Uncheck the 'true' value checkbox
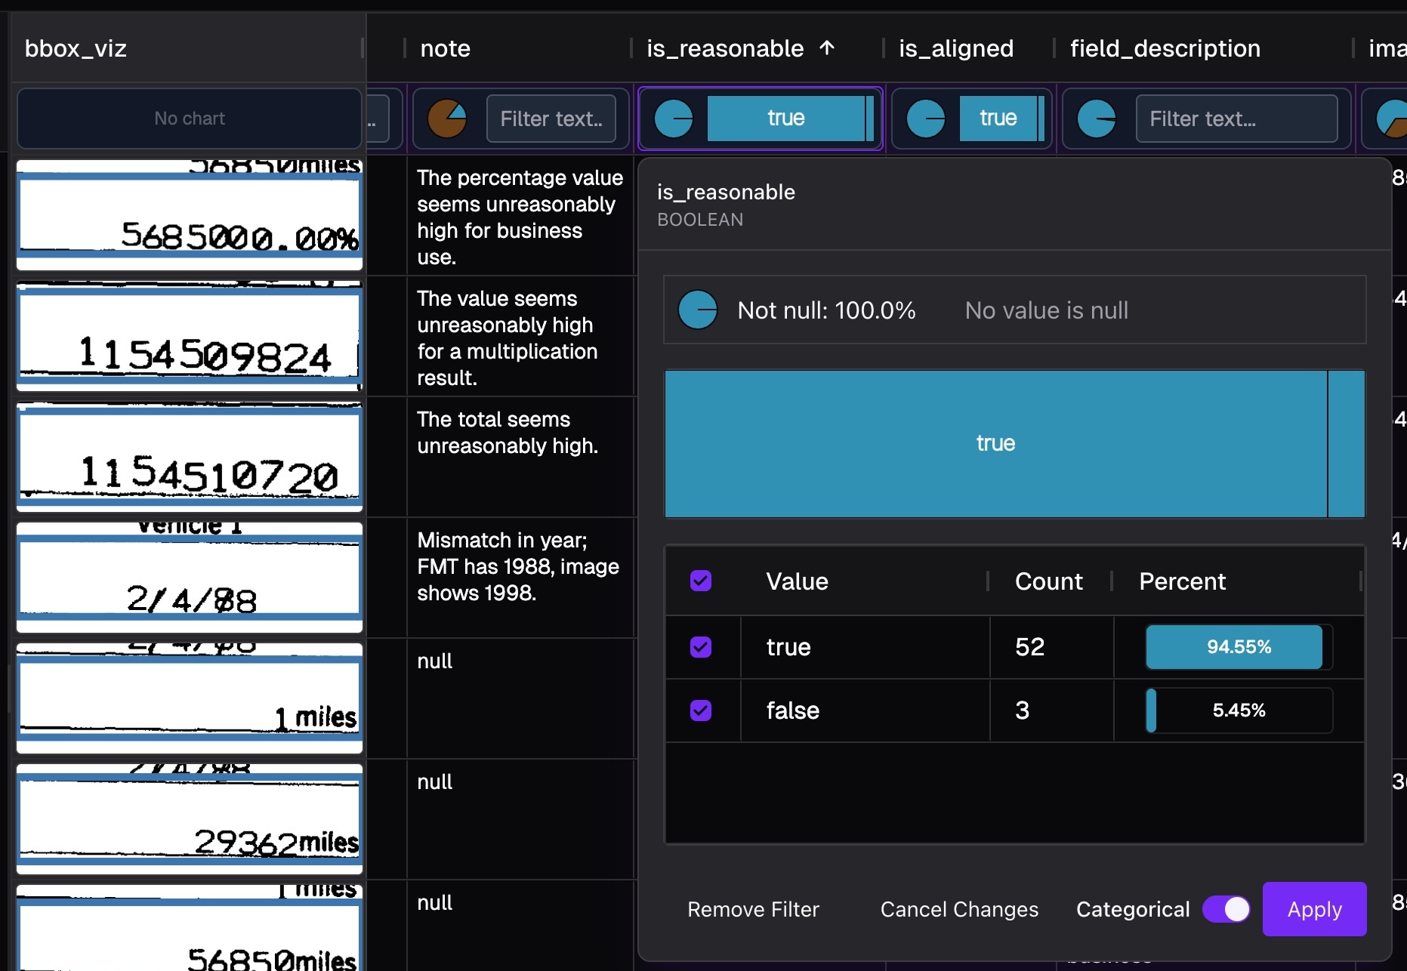The height and width of the screenshot is (971, 1407). coord(701,647)
